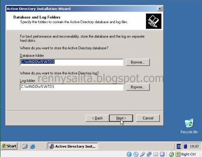Open the Start menu
Screen dimensions: 202x157
pos(9,146)
